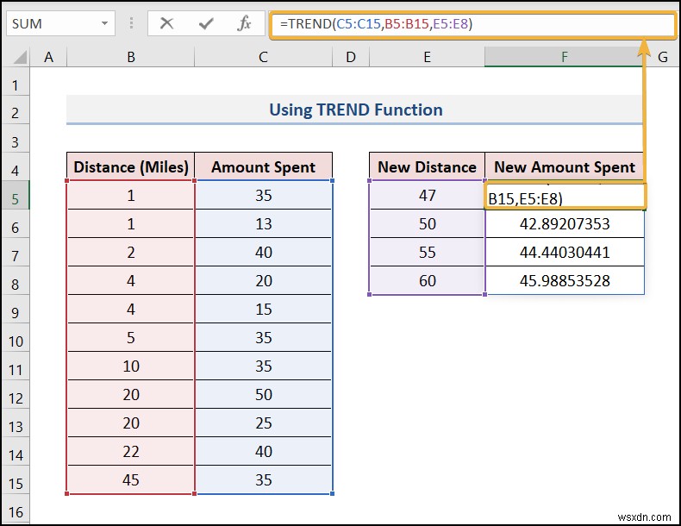681x526 pixels.
Task: Select new distance cell with 55
Action: [x=427, y=252]
